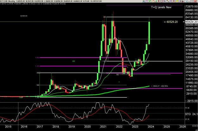Click the 75.00 stochastic level label
Image resolution: width=198 pixels, height=131 pixels.
(x=188, y=108)
